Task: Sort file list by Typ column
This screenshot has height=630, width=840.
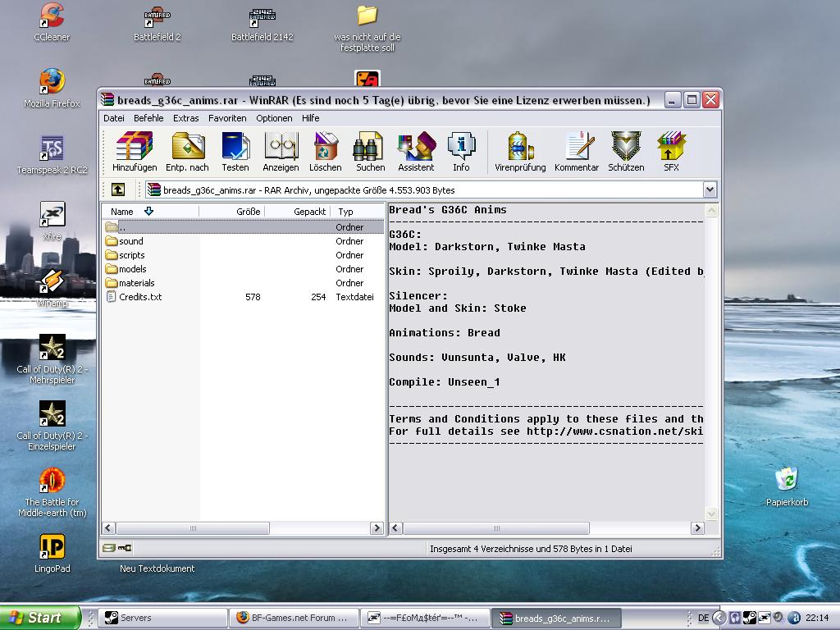Action: pos(357,212)
